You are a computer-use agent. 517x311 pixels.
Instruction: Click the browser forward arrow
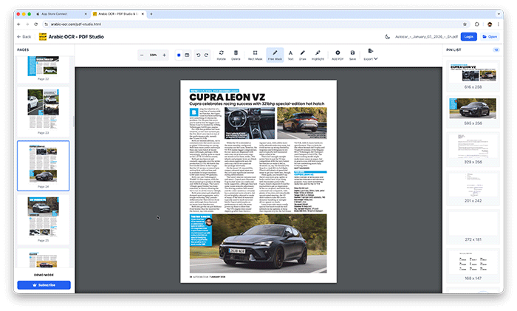27,24
